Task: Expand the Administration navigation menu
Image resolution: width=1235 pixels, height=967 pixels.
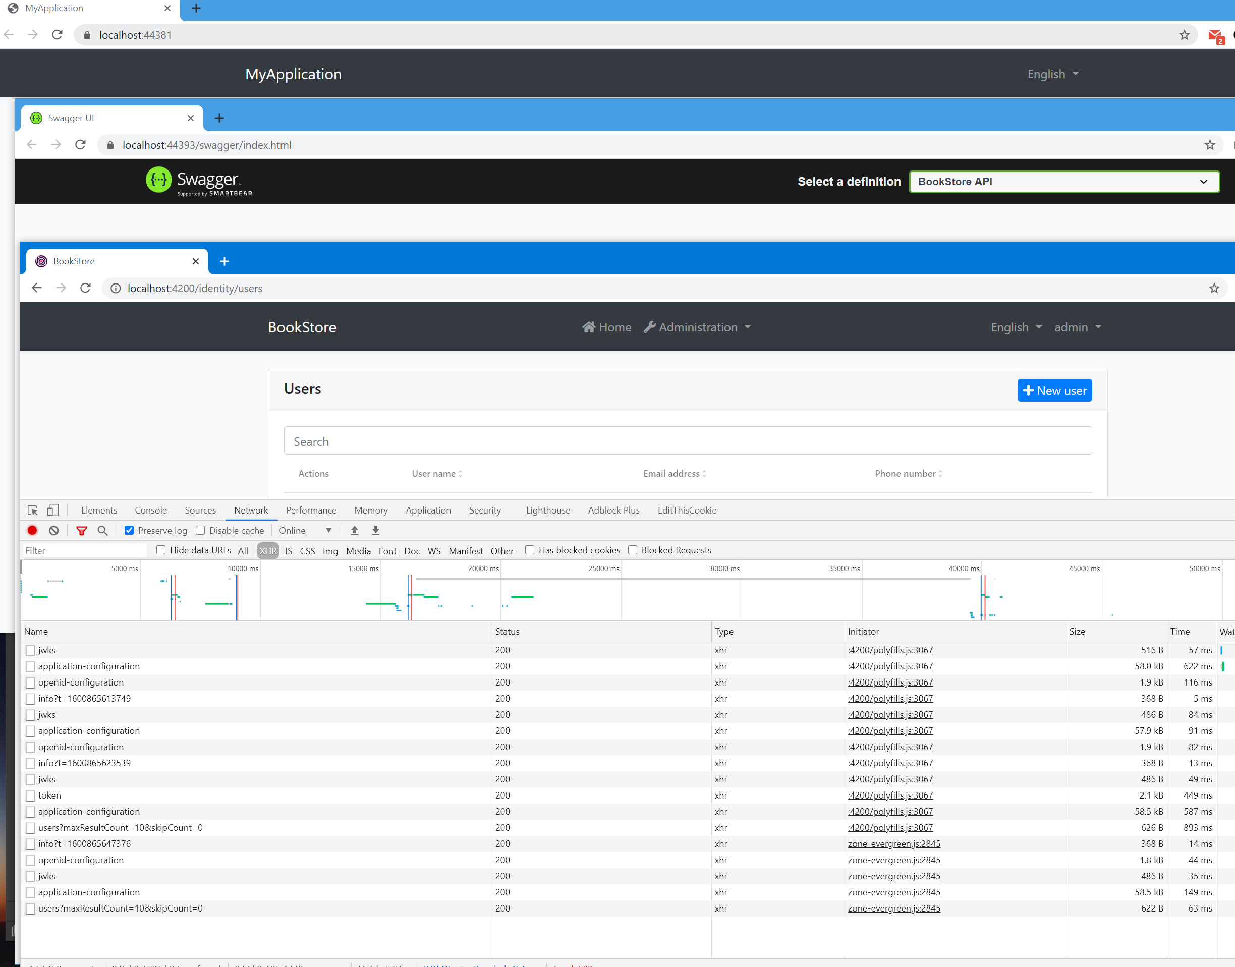Action: click(698, 327)
